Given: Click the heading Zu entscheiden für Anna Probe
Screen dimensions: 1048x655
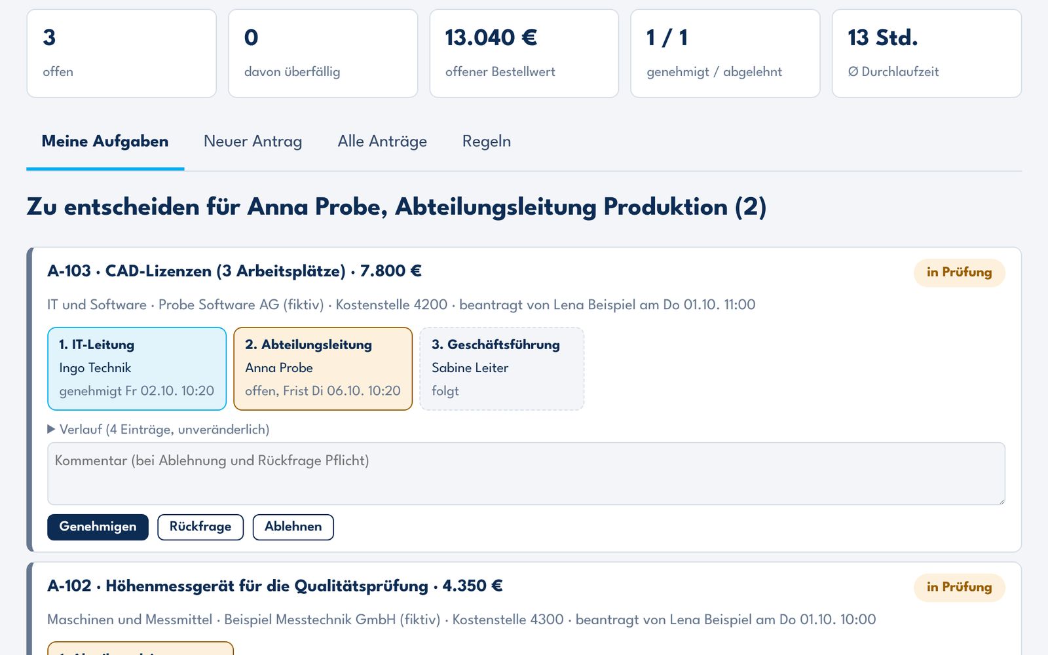Looking at the screenshot, I should 396,207.
